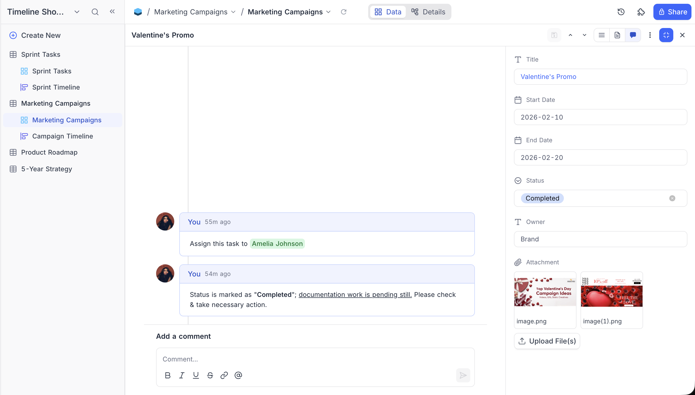695x395 pixels.
Task: Click the 54m ago comment header
Action: click(327, 274)
